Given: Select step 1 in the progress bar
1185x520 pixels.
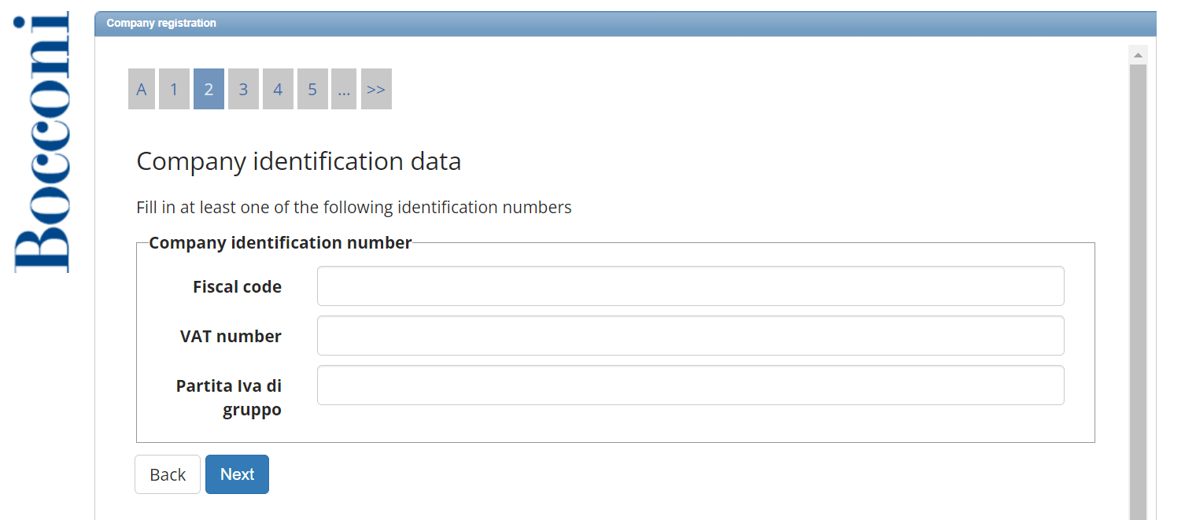Looking at the screenshot, I should 174,88.
